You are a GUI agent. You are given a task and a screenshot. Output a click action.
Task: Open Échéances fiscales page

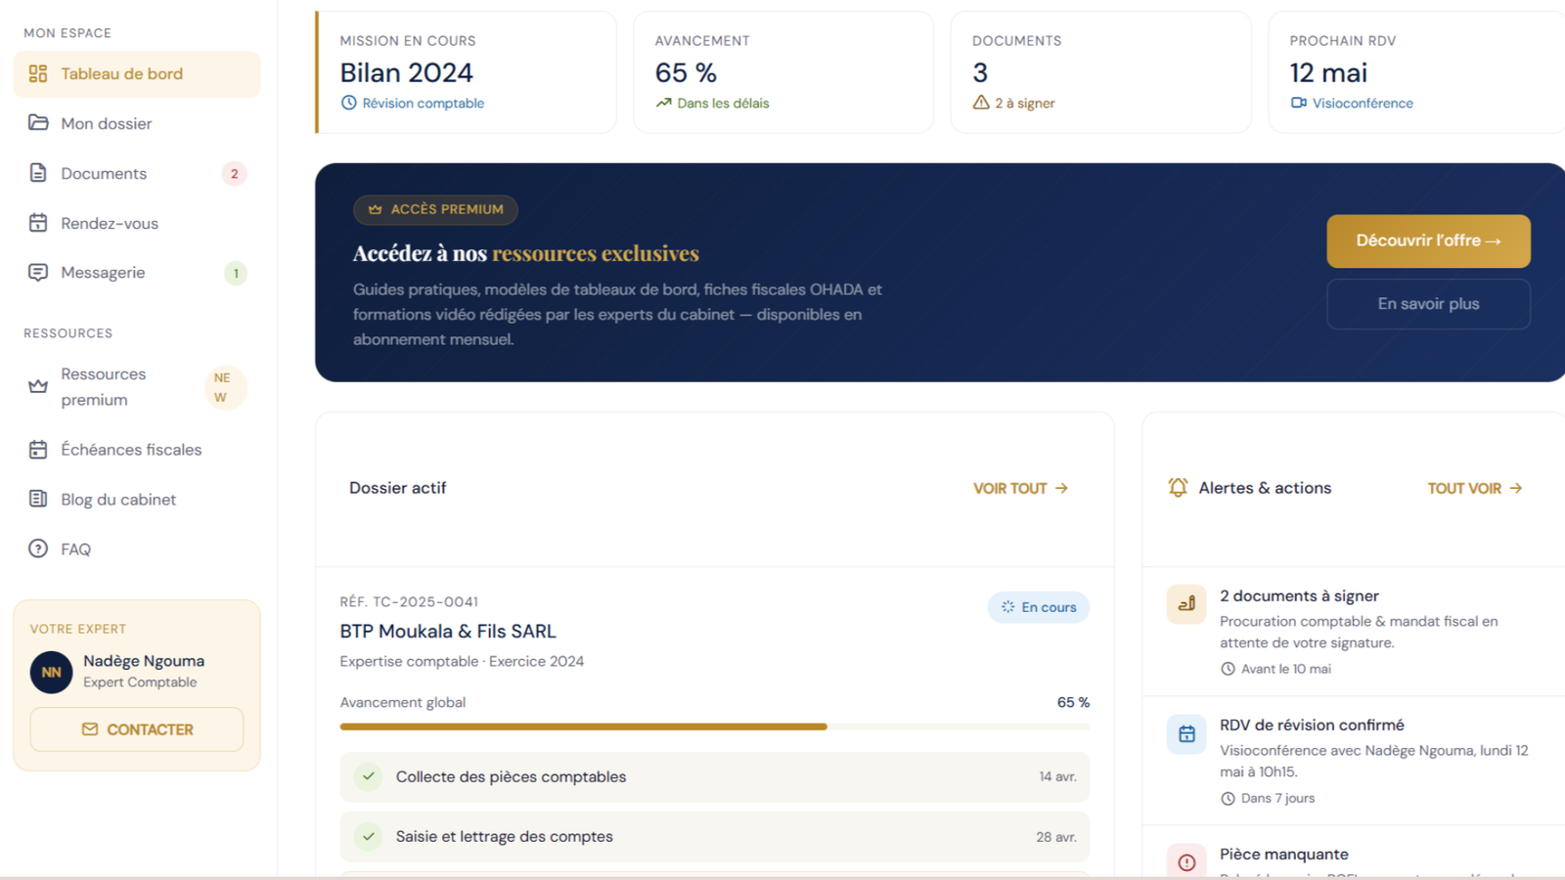coord(137,450)
